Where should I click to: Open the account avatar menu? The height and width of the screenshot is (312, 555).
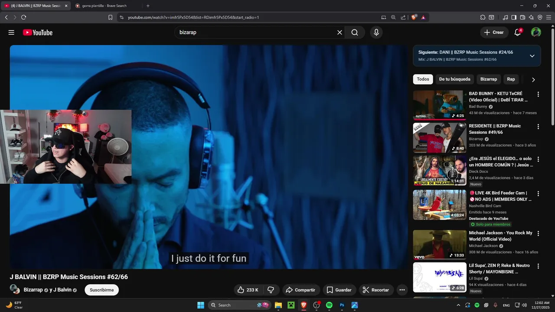tap(536, 32)
